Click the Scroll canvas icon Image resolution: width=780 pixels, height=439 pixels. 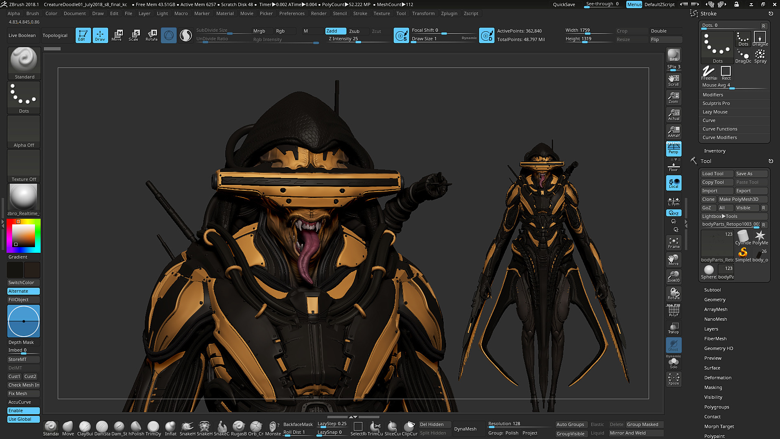pyautogui.click(x=673, y=80)
